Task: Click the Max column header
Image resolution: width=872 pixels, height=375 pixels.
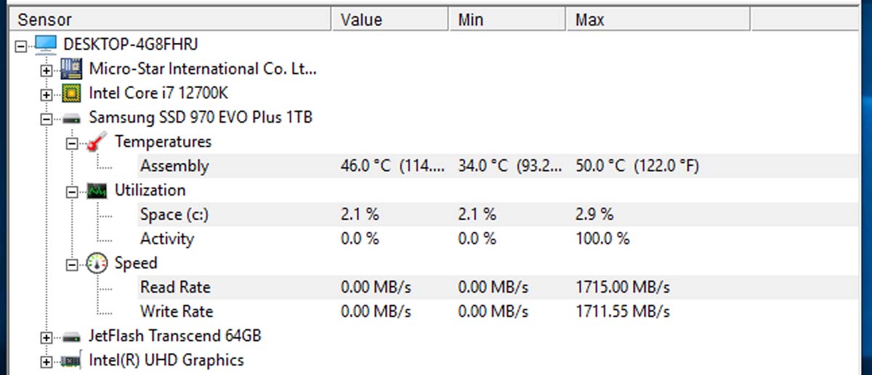Action: [x=658, y=20]
